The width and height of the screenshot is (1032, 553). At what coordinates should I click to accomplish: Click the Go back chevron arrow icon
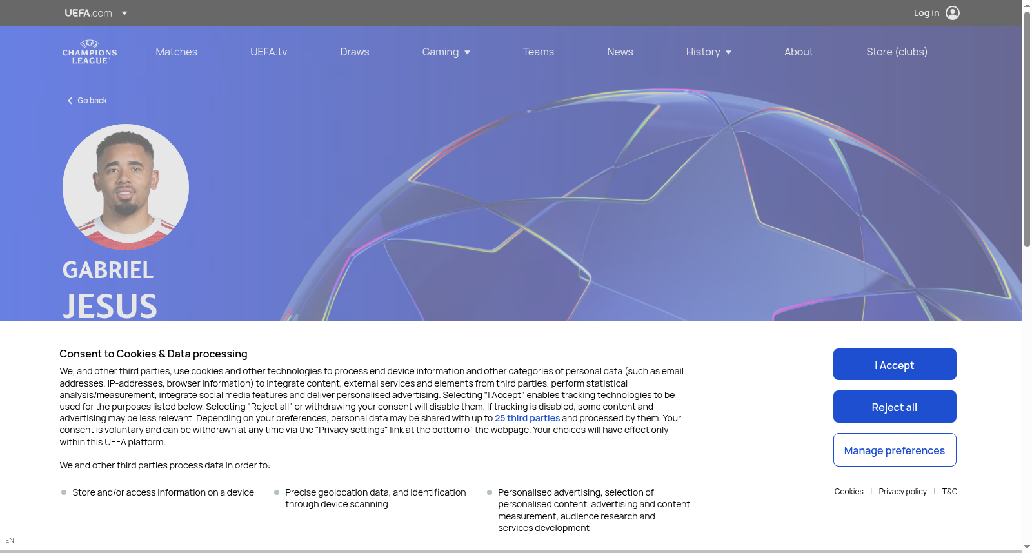click(x=70, y=101)
